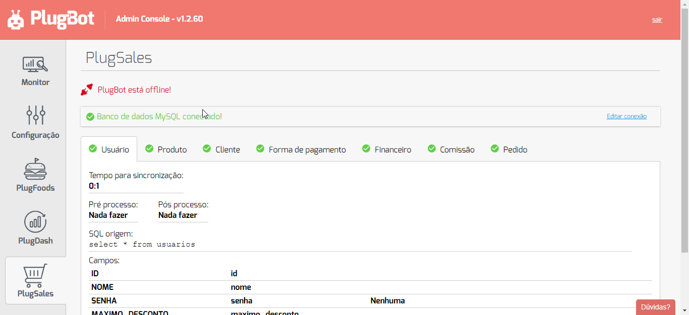This screenshot has height=315, width=689.
Task: Switch to the Cliente tab
Action: point(221,149)
